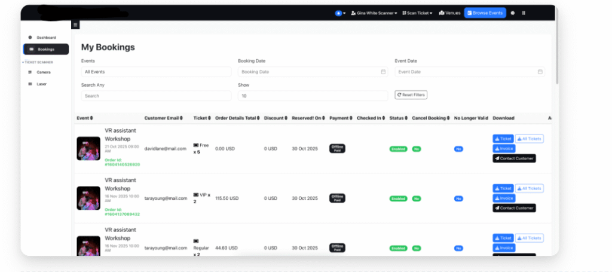Toggle Cancel Booking 'No' badge, first row
This screenshot has height=272, width=612.
click(416, 148)
